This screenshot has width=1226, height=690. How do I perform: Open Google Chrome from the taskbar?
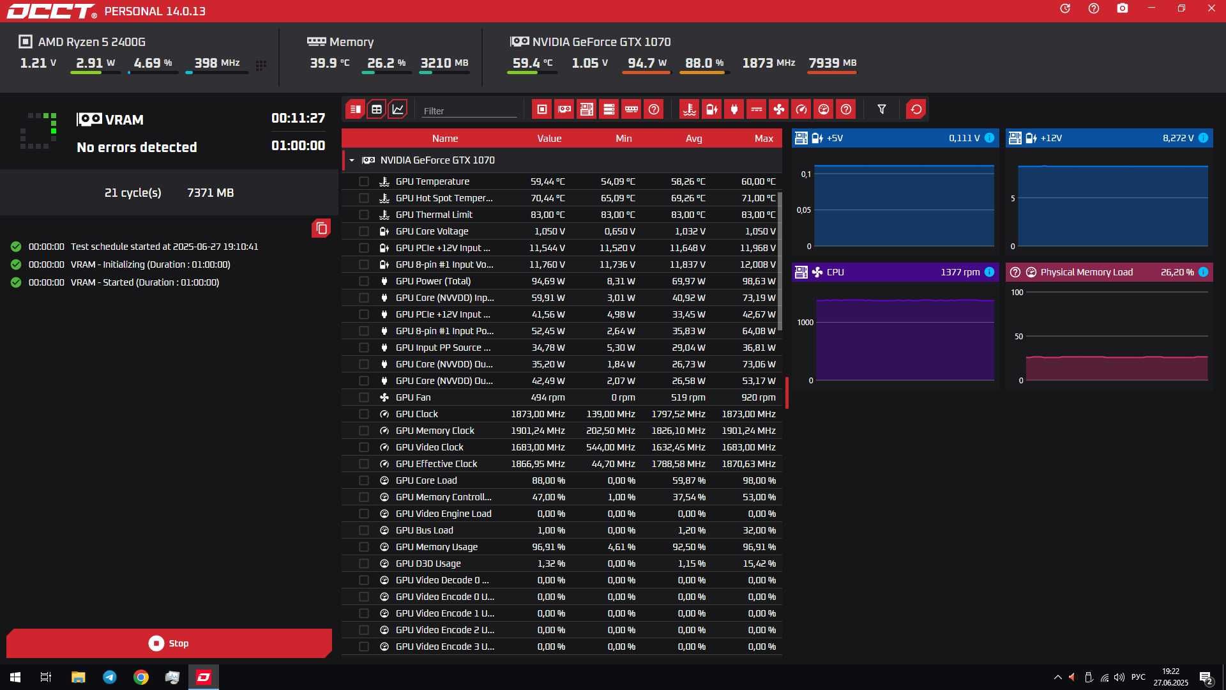pyautogui.click(x=141, y=677)
